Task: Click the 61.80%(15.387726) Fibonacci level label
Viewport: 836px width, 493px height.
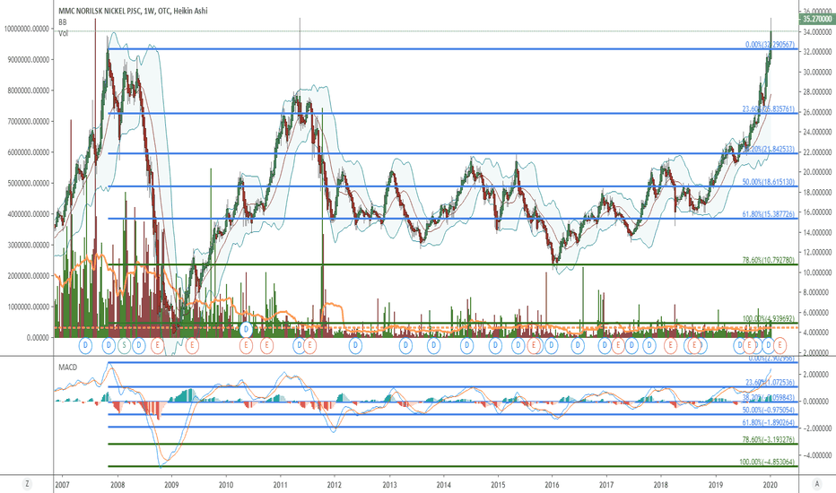Action: 769,213
